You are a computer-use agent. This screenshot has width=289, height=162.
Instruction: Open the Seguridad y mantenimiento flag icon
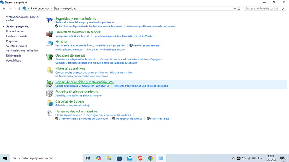pos(49,20)
